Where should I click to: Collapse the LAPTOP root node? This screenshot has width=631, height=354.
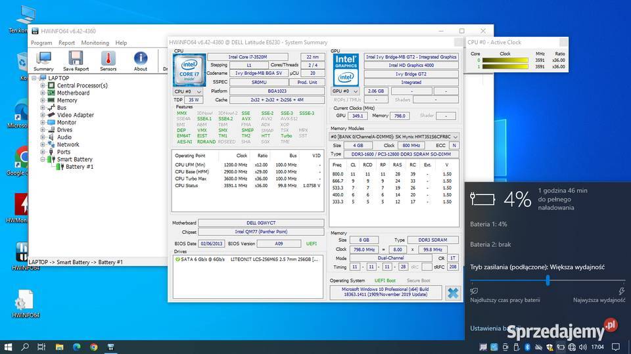[34, 78]
